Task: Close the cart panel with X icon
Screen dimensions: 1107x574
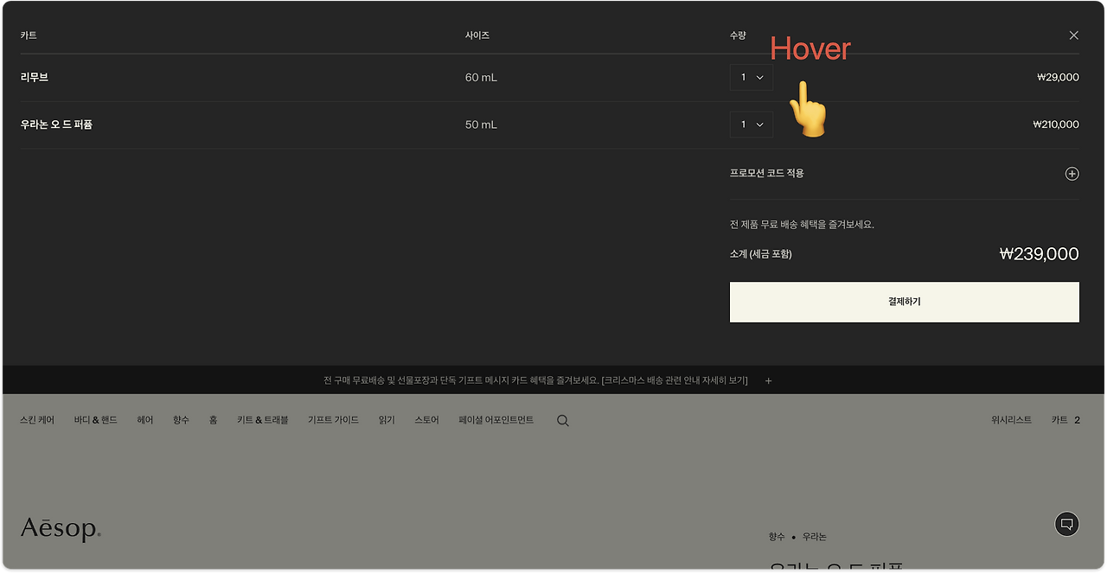Action: (x=1073, y=35)
